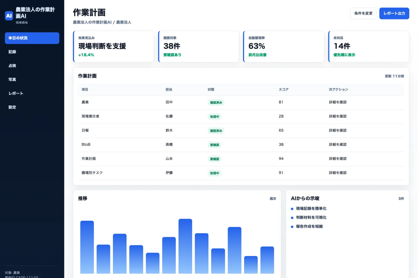This screenshot has width=418, height=278.
Task: Open レポート in the sidebar
Action: [32, 94]
